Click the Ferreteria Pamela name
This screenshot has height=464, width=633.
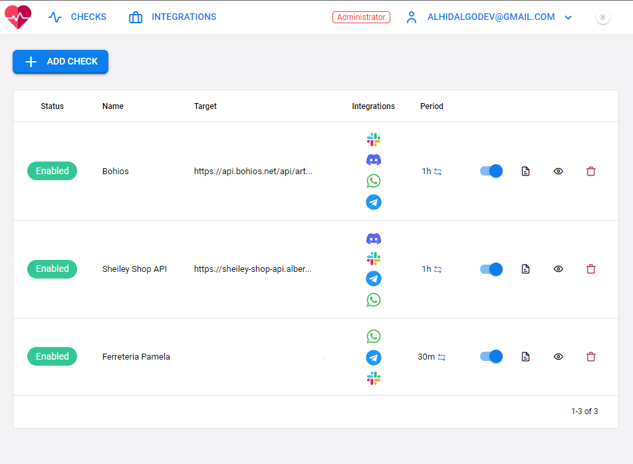coord(136,357)
